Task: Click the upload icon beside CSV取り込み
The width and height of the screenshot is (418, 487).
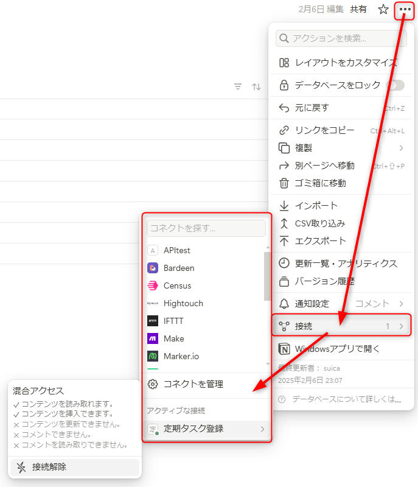Action: [x=284, y=223]
